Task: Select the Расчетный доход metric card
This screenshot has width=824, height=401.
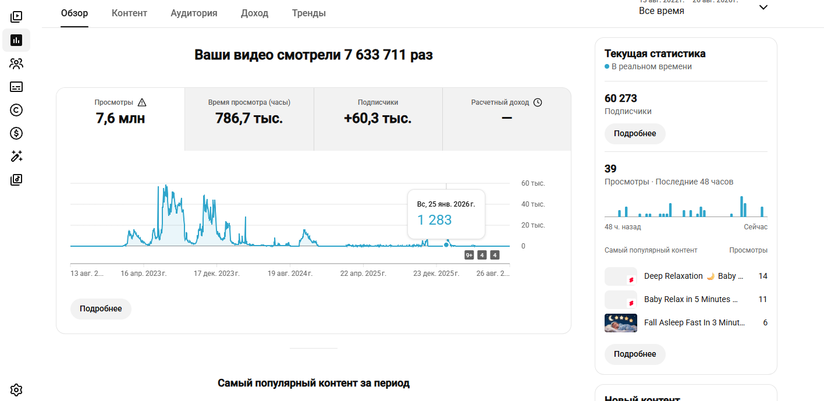Action: click(x=507, y=119)
